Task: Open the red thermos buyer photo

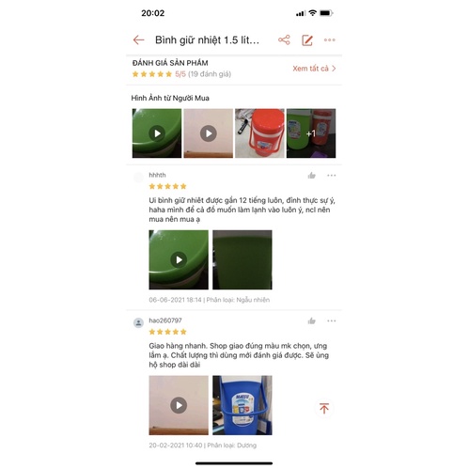Action: tap(259, 133)
